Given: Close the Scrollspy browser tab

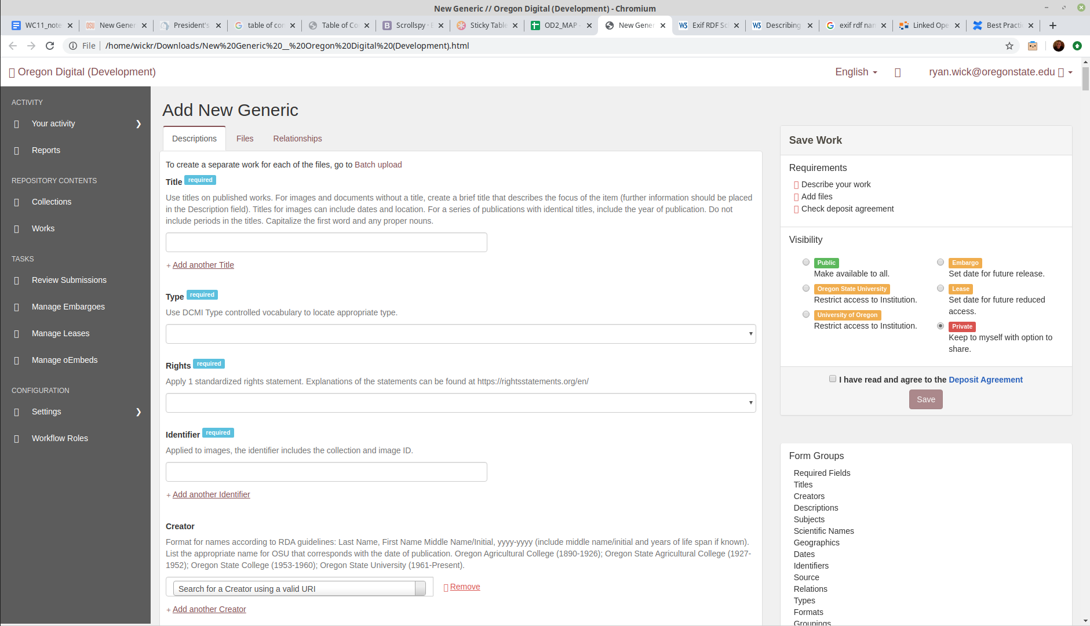Looking at the screenshot, I should coord(441,26).
